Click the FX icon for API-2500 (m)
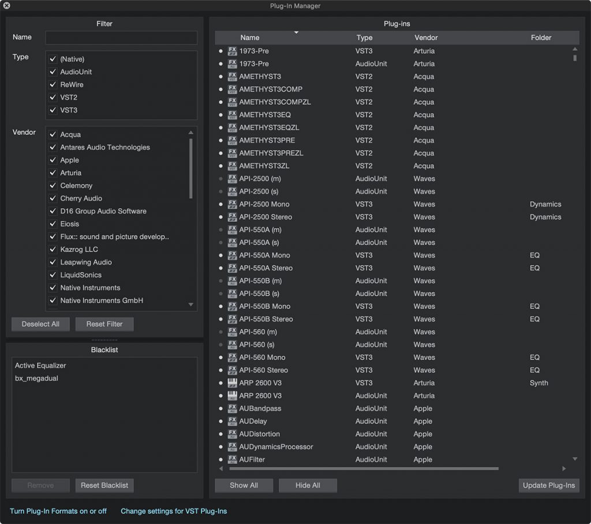The image size is (591, 524). click(x=232, y=179)
